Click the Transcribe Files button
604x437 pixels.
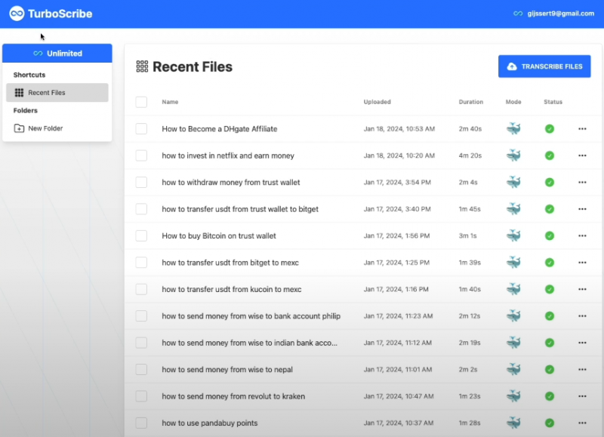[544, 66]
